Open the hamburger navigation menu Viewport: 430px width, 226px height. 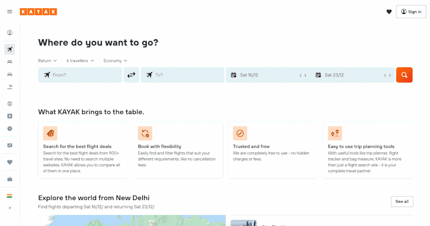click(x=10, y=12)
